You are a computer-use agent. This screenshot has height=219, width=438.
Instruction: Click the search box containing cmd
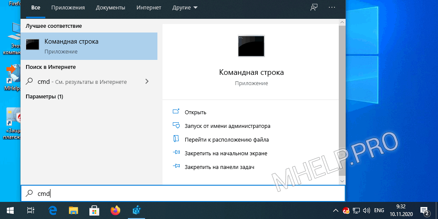click(x=183, y=193)
